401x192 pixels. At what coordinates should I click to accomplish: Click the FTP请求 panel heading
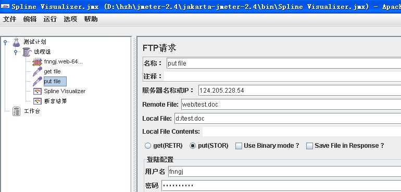click(159, 48)
